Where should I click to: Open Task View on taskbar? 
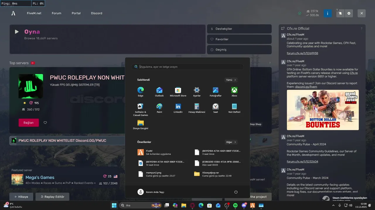point(167,205)
